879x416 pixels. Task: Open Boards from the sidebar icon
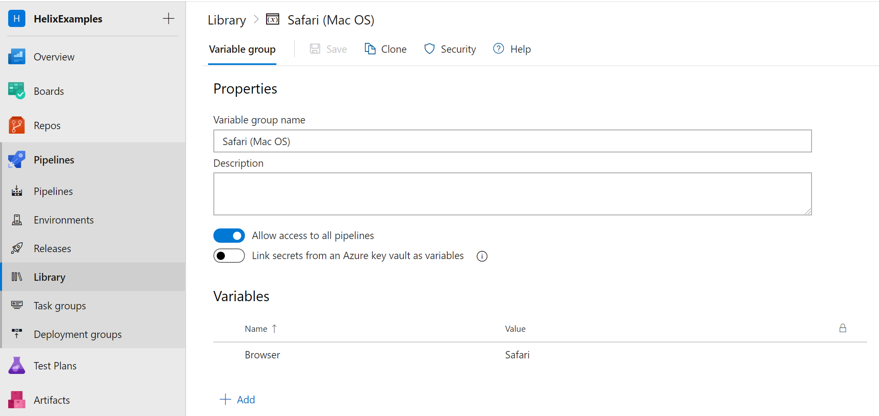pos(16,91)
